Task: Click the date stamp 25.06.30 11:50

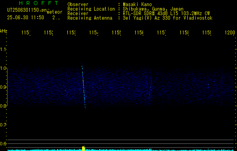Action: point(26,18)
